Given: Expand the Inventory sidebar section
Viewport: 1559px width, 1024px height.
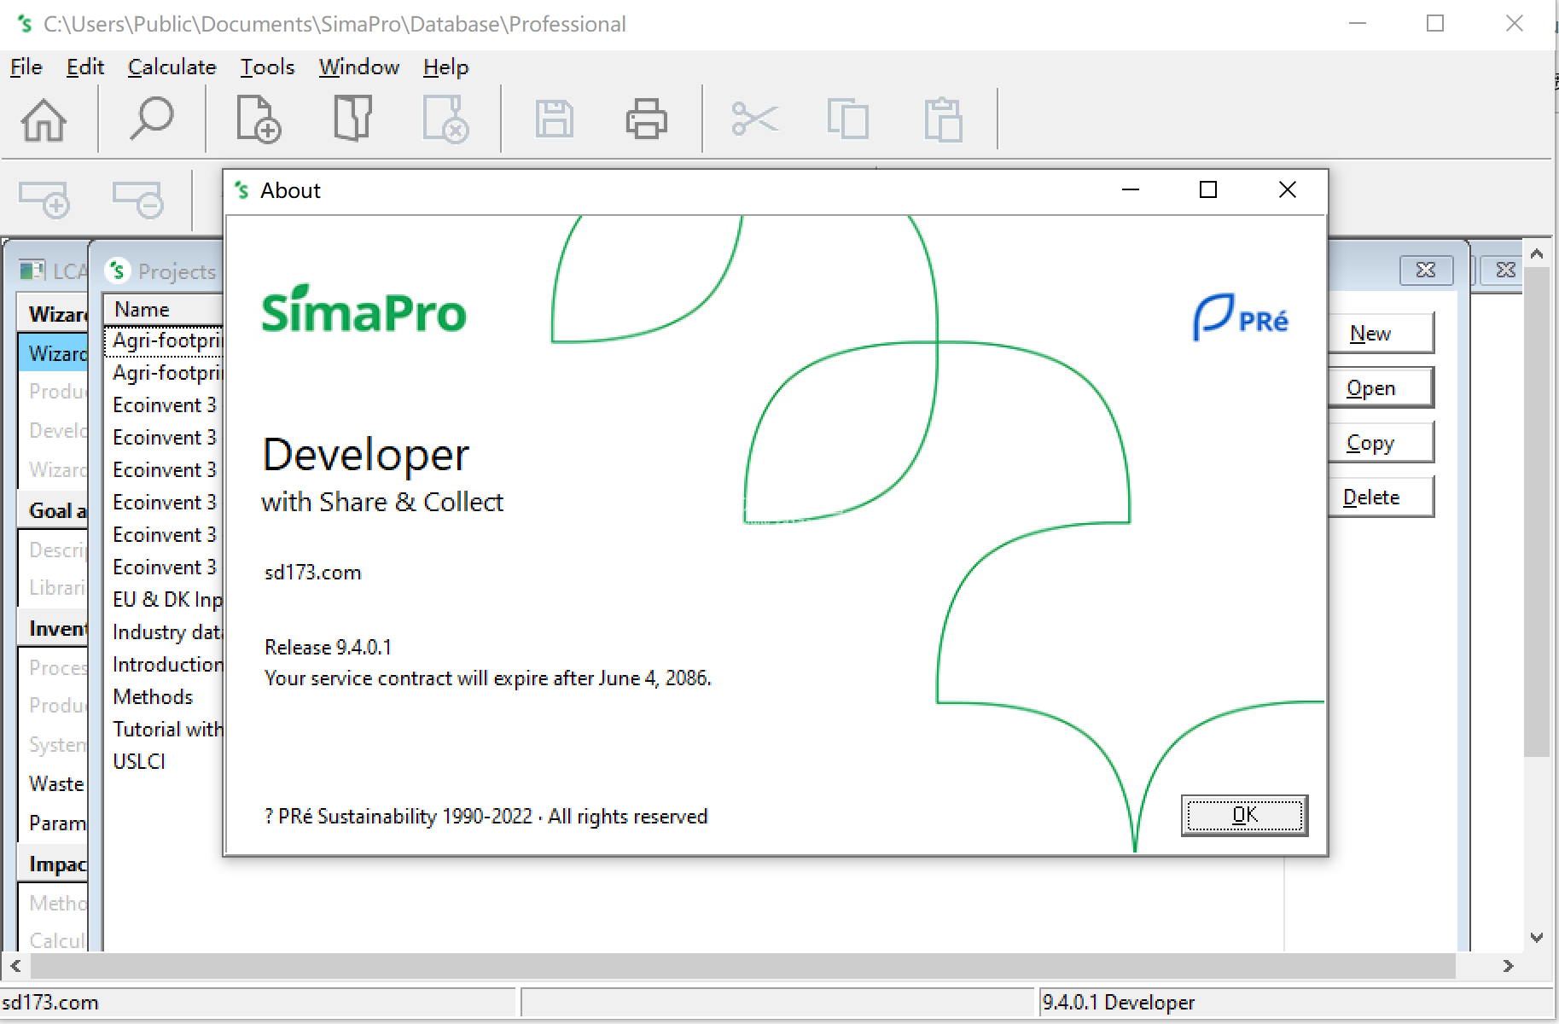Looking at the screenshot, I should (55, 627).
